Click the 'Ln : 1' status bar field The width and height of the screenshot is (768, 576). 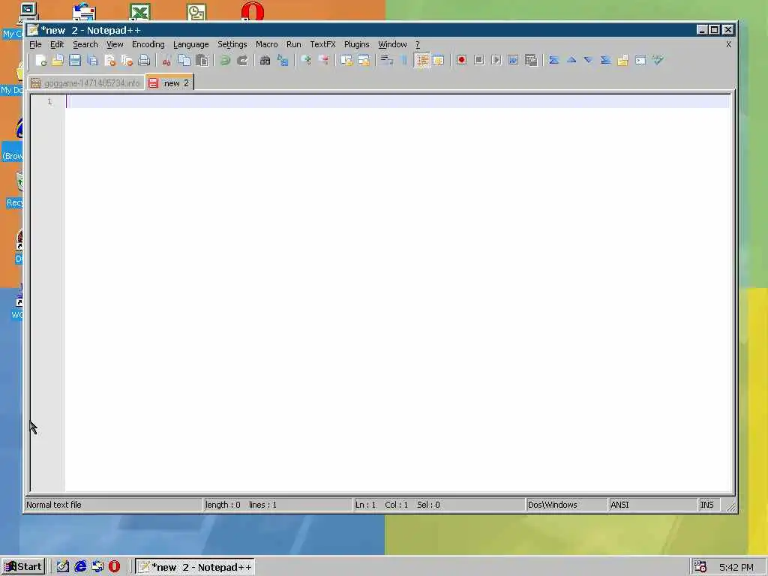365,505
